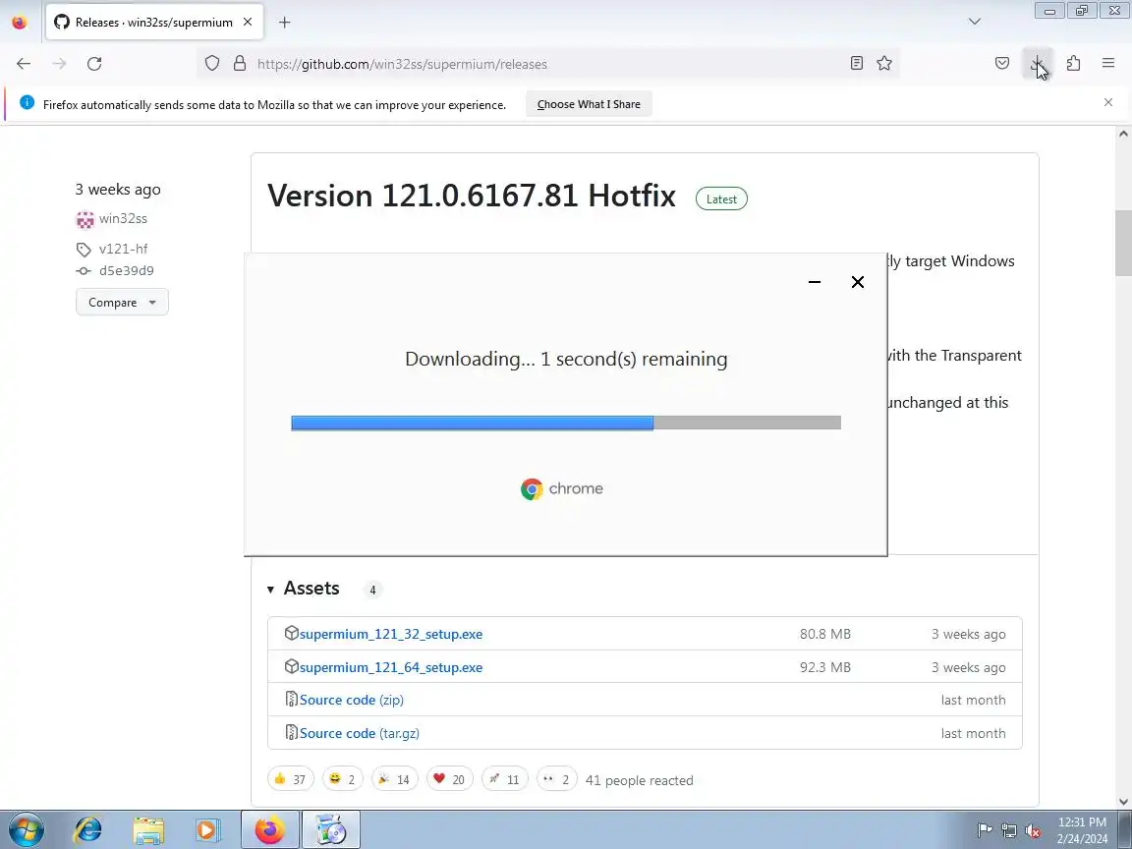Download Source code (zip)
Screen dimensions: 1132x849
pyautogui.click(x=352, y=700)
